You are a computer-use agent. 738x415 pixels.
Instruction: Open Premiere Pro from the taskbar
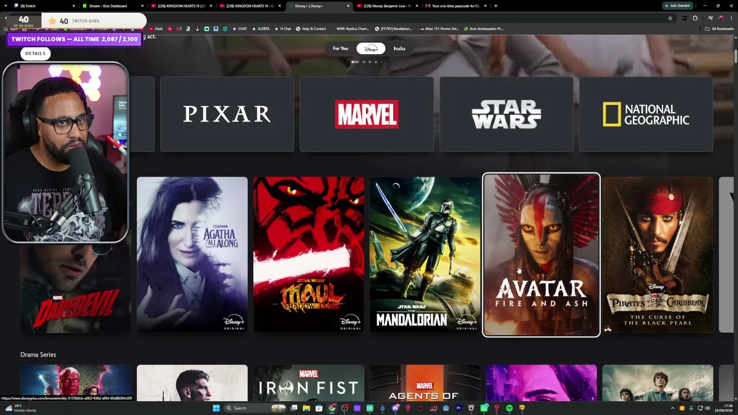(x=458, y=408)
